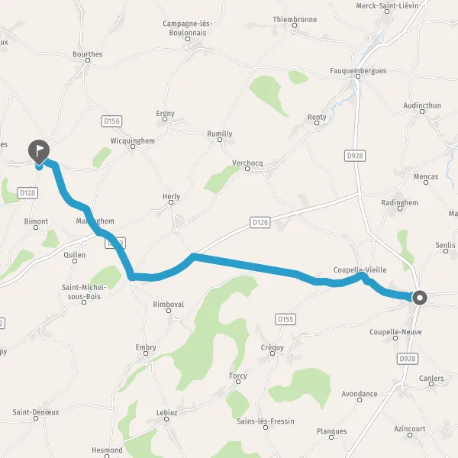Click the flag start marker icon

pyautogui.click(x=39, y=152)
